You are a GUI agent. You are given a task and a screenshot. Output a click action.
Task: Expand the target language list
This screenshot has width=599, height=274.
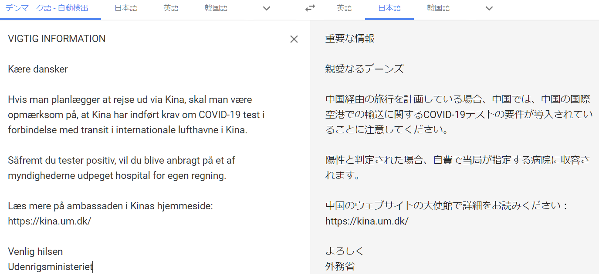coord(489,8)
